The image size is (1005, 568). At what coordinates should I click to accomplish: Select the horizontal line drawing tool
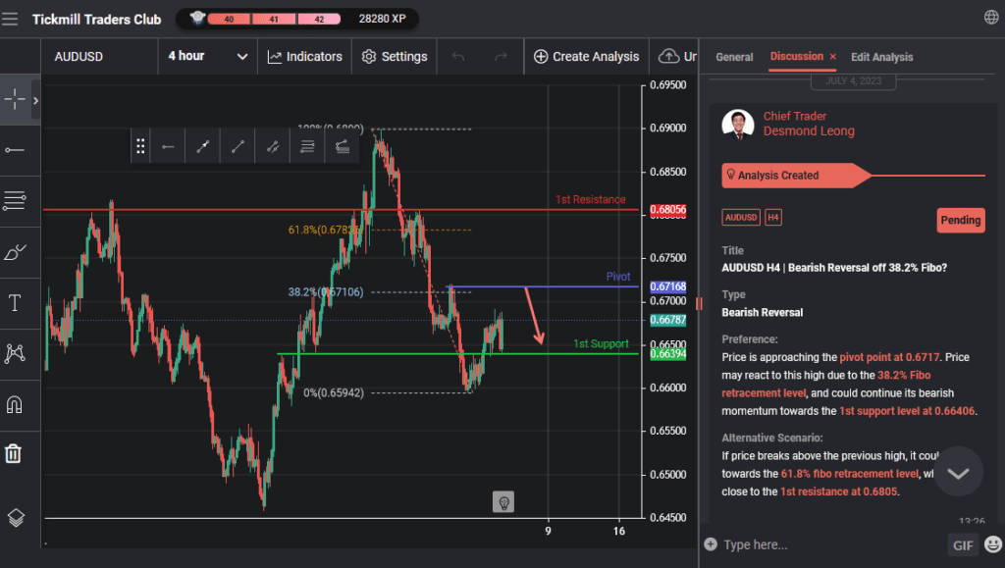point(15,149)
